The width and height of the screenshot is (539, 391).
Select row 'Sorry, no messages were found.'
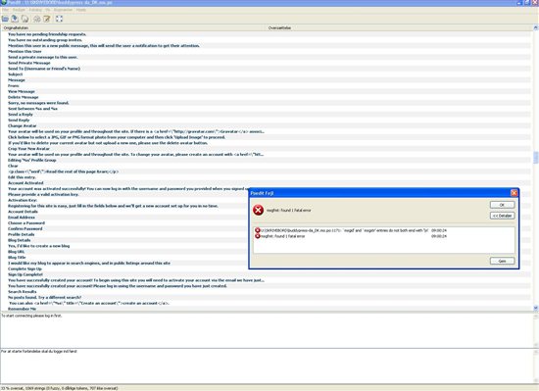pyautogui.click(x=267, y=103)
